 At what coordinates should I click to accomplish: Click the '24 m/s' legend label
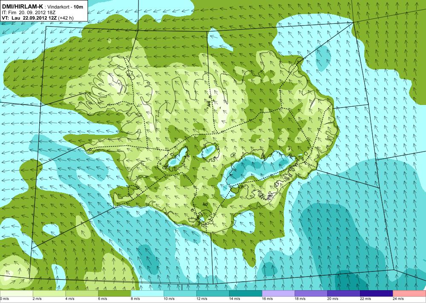[398, 299]
